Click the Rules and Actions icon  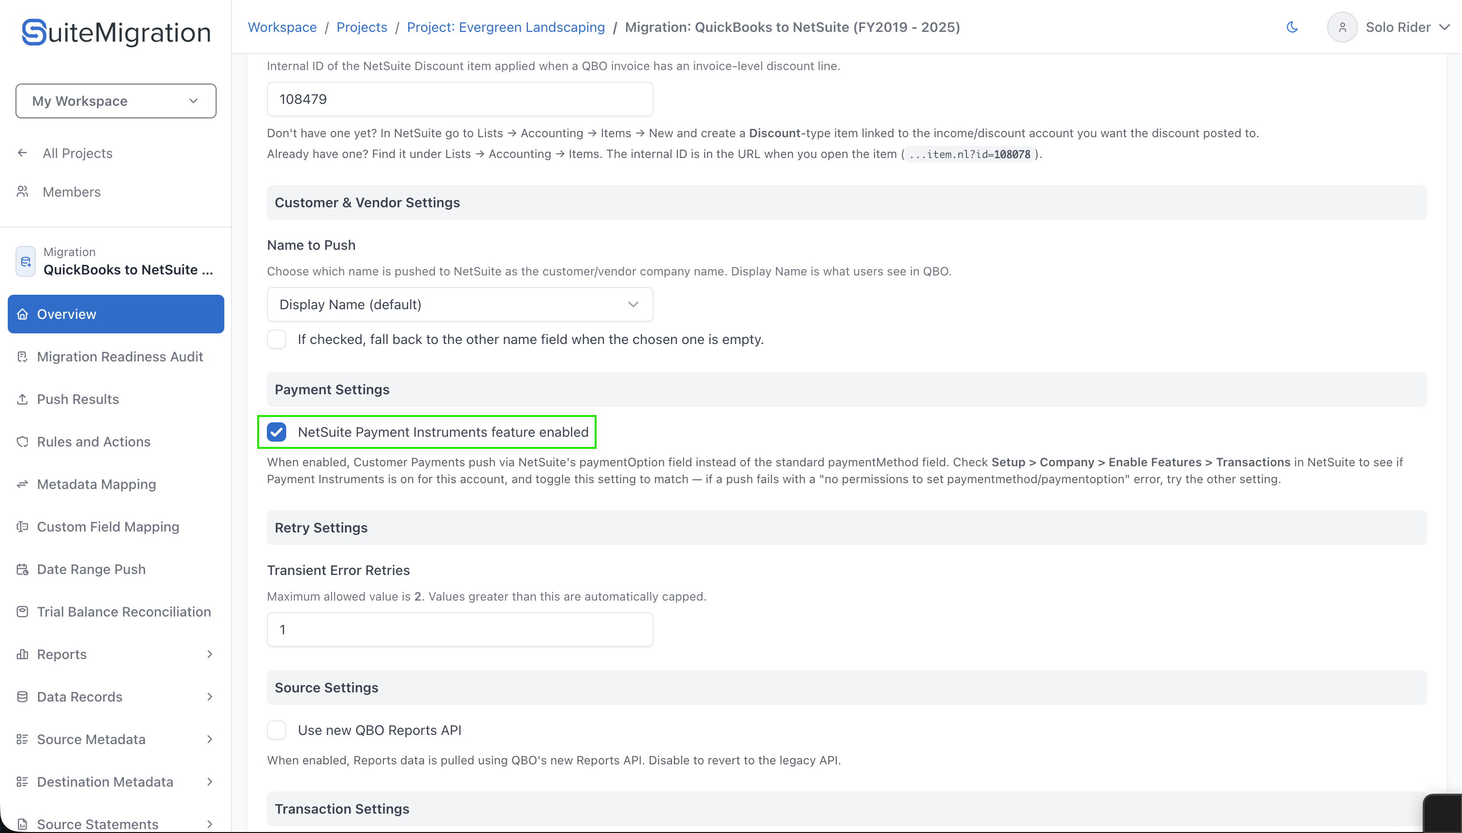pos(22,442)
